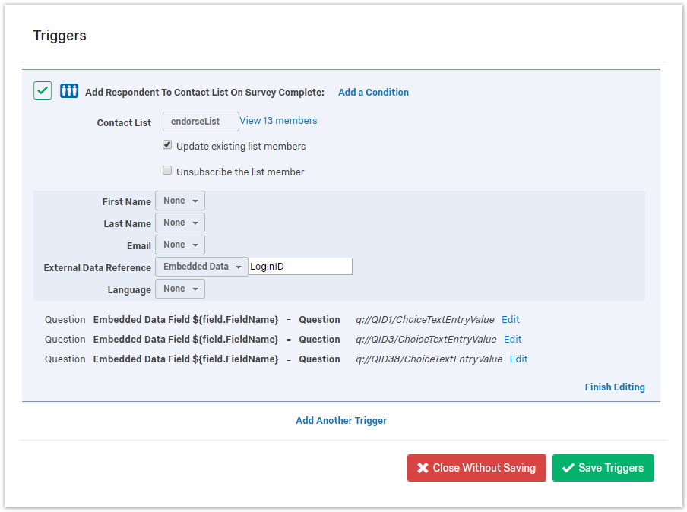Open the Last Name dropdown
This screenshot has width=687, height=512.
(180, 223)
